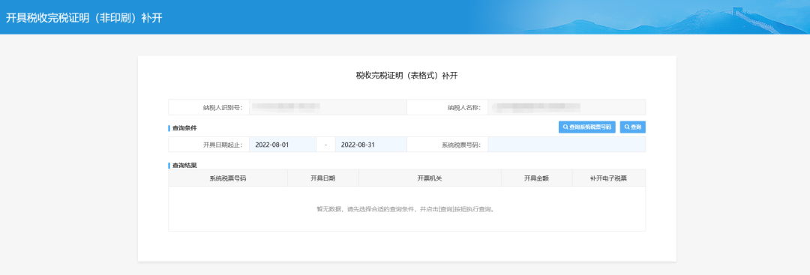Screen dimensions: 810x275
Task: Click the blurred 纳税人名称 field
Action: (x=567, y=107)
